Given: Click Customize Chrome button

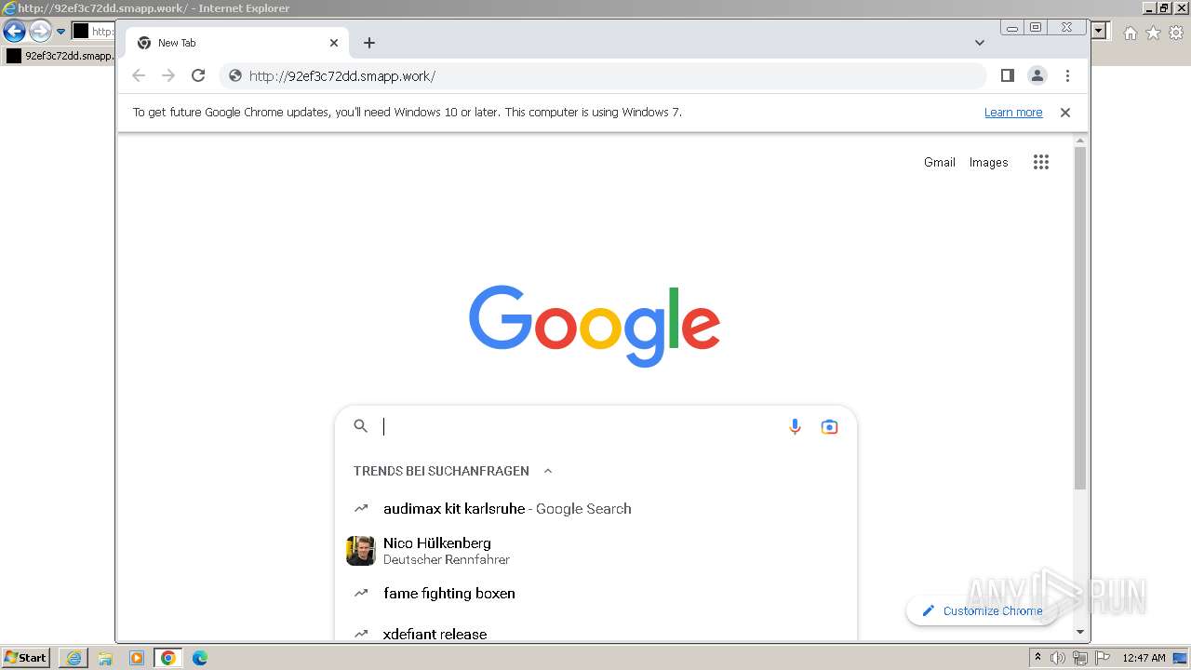Looking at the screenshot, I should (x=982, y=610).
